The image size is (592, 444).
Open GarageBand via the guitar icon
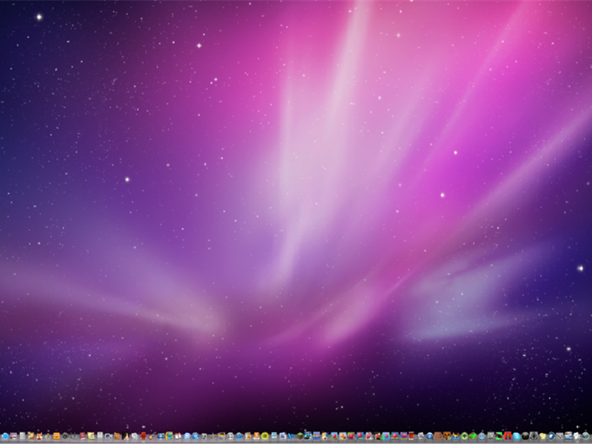tap(151, 435)
